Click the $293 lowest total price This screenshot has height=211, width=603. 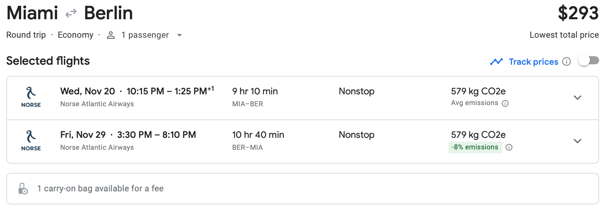[578, 14]
